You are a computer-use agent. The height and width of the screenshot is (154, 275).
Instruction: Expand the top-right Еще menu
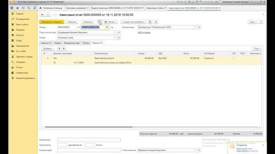point(253,22)
